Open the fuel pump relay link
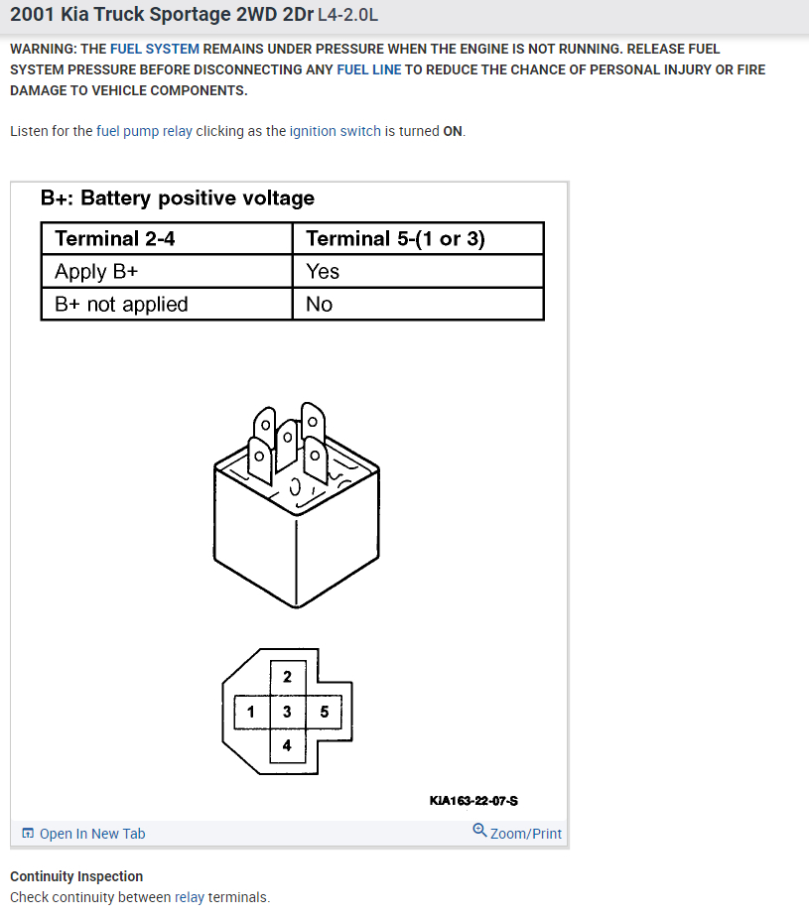The height and width of the screenshot is (919, 809). [144, 131]
